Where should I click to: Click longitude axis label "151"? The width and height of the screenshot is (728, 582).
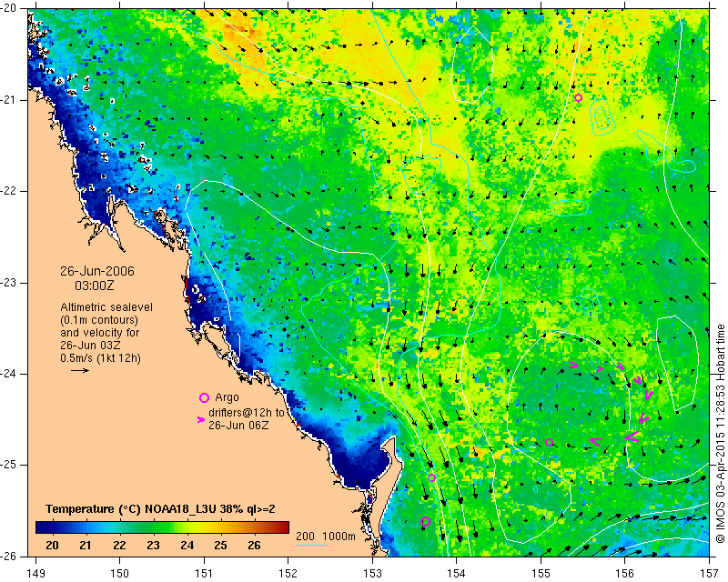(204, 573)
